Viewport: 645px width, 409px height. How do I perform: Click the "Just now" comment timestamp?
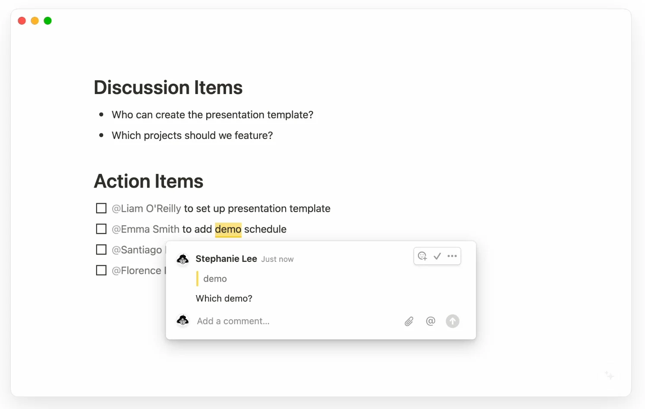click(x=277, y=259)
